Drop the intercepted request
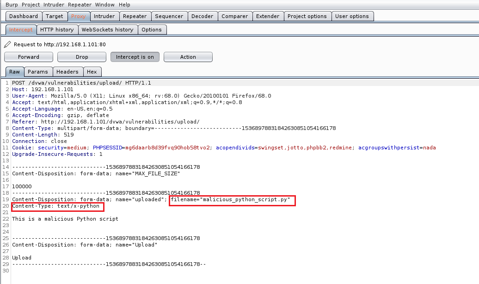This screenshot has height=284, width=479. [x=82, y=57]
